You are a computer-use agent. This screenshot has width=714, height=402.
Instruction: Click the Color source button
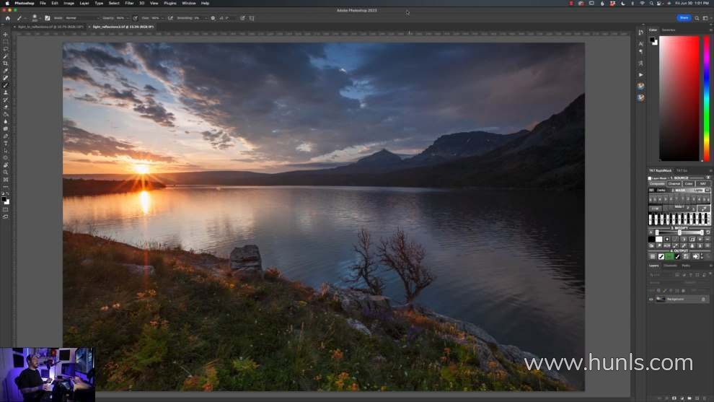[689, 184]
